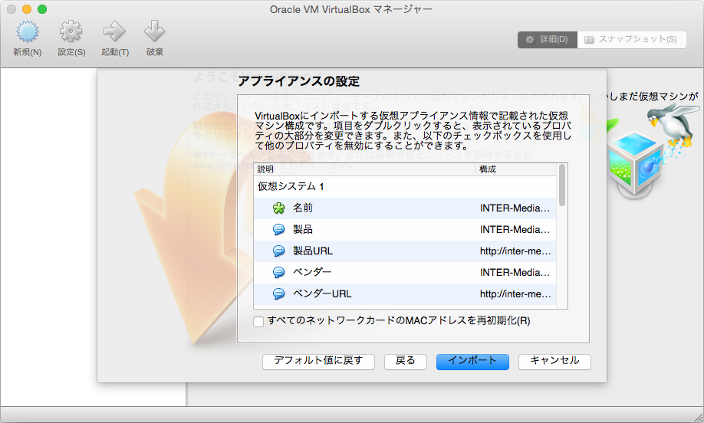Click the green icon beside 名前

[x=279, y=208]
